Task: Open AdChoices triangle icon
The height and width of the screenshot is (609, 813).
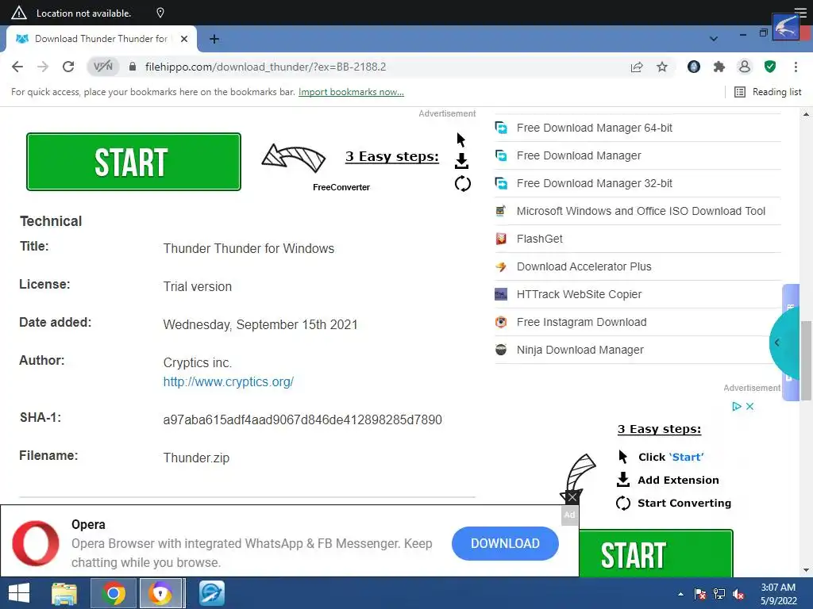Action: 736,407
